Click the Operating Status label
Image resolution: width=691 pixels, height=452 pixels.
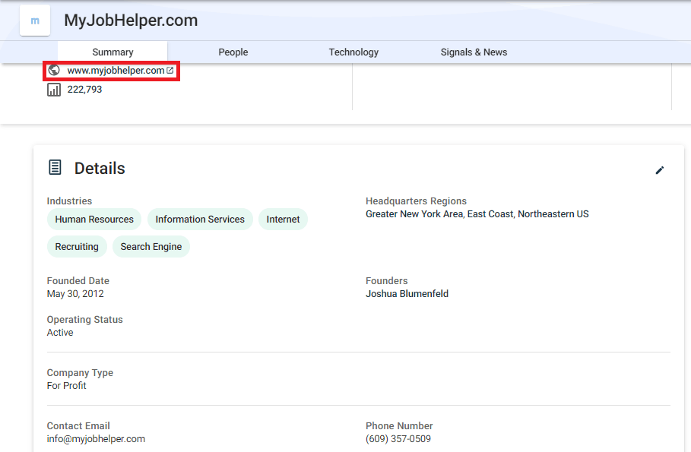coord(84,319)
